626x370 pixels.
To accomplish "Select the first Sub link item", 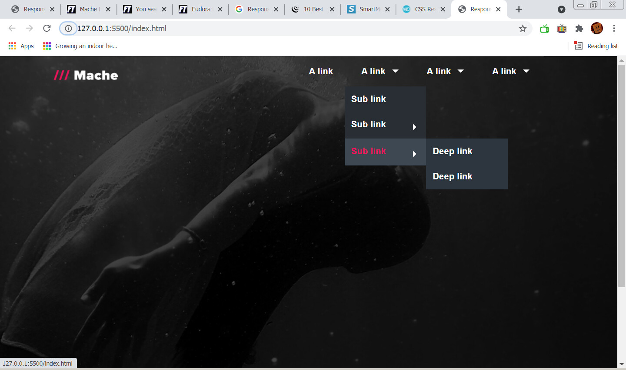I will click(385, 99).
